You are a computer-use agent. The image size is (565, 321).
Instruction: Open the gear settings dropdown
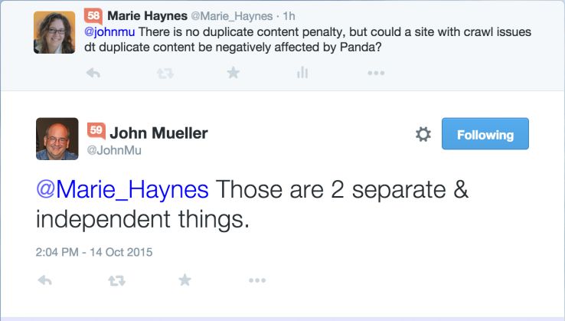point(423,135)
